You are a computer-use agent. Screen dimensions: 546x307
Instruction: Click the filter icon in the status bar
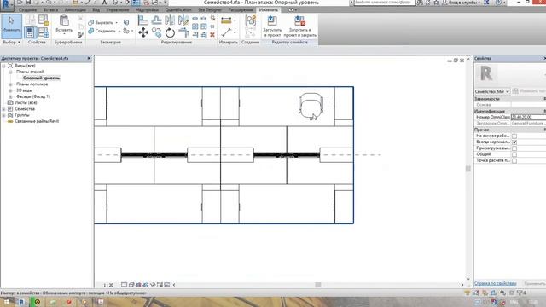(x=520, y=293)
